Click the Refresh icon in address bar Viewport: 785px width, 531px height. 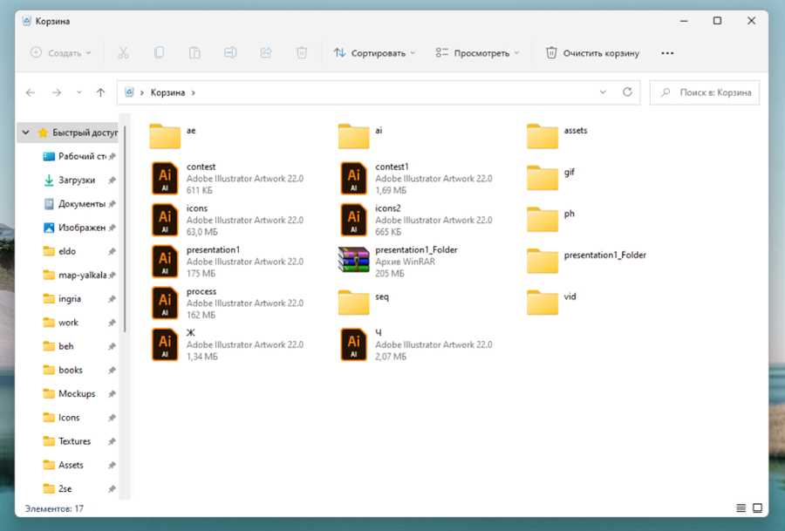627,92
